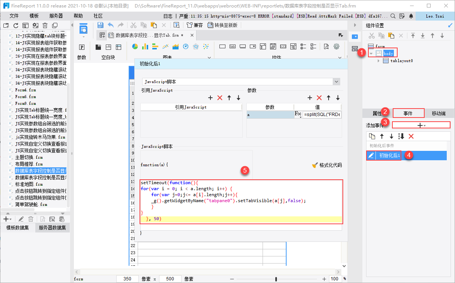The height and width of the screenshot is (283, 455).
Task: Click the zoom slider handle at bottom
Action: tap(276, 279)
